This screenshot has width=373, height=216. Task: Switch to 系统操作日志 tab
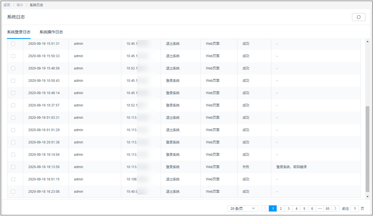51,32
